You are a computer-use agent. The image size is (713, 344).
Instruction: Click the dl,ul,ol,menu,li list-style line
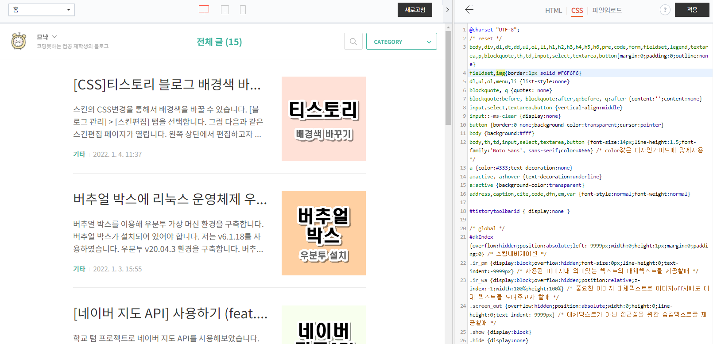[x=519, y=81]
